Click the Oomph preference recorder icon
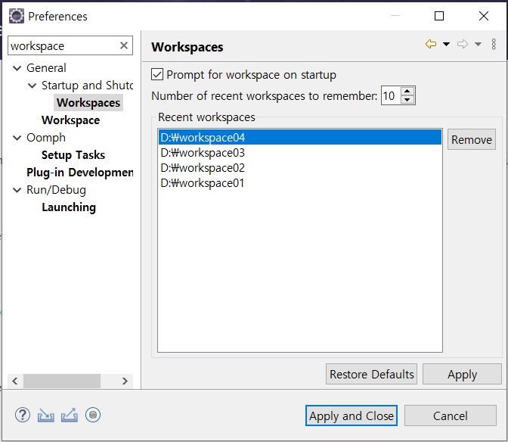This screenshot has height=442, width=508. pyautogui.click(x=93, y=415)
